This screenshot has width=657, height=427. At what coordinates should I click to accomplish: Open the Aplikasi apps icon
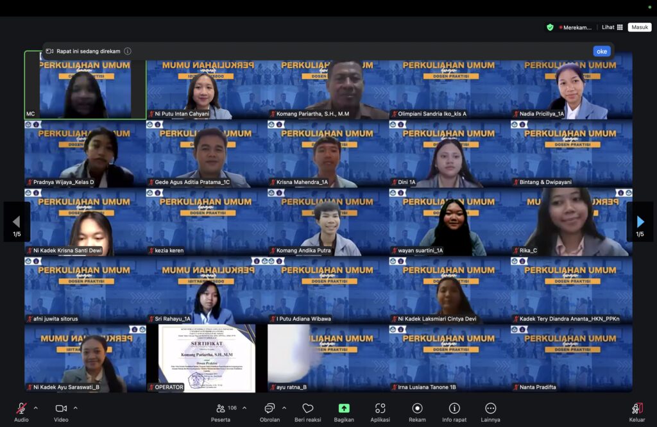(380, 408)
